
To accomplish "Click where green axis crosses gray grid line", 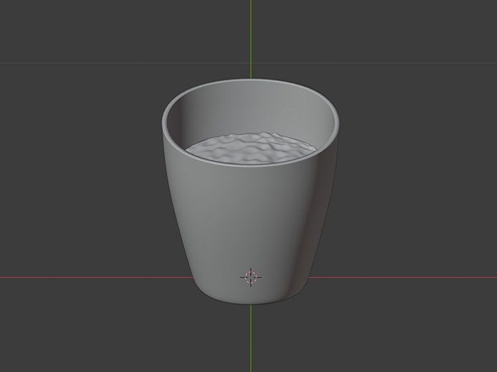I will (251, 64).
